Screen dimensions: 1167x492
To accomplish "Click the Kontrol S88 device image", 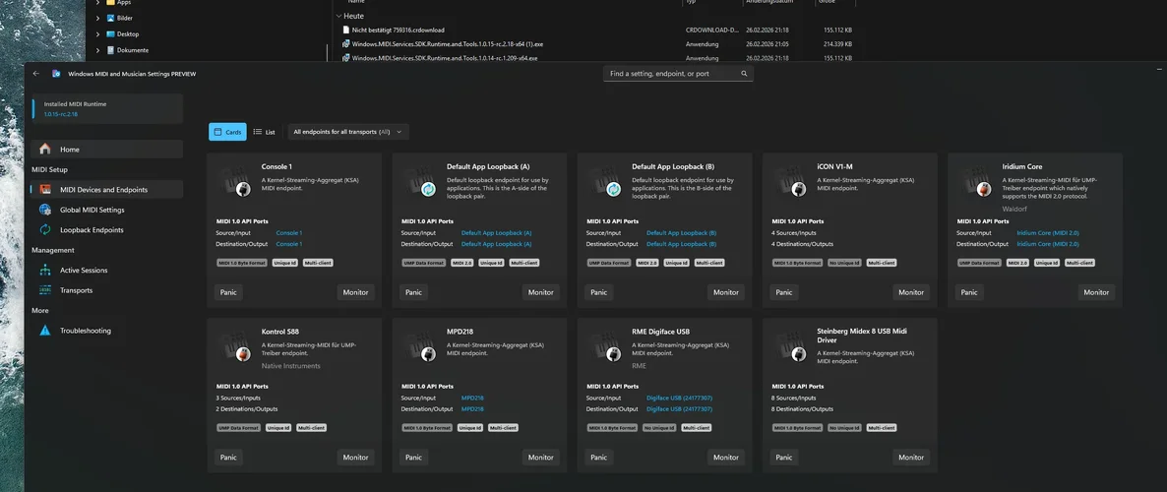I will 236,347.
